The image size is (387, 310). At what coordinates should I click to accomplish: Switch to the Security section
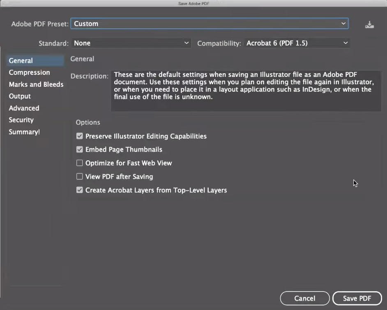tap(21, 120)
